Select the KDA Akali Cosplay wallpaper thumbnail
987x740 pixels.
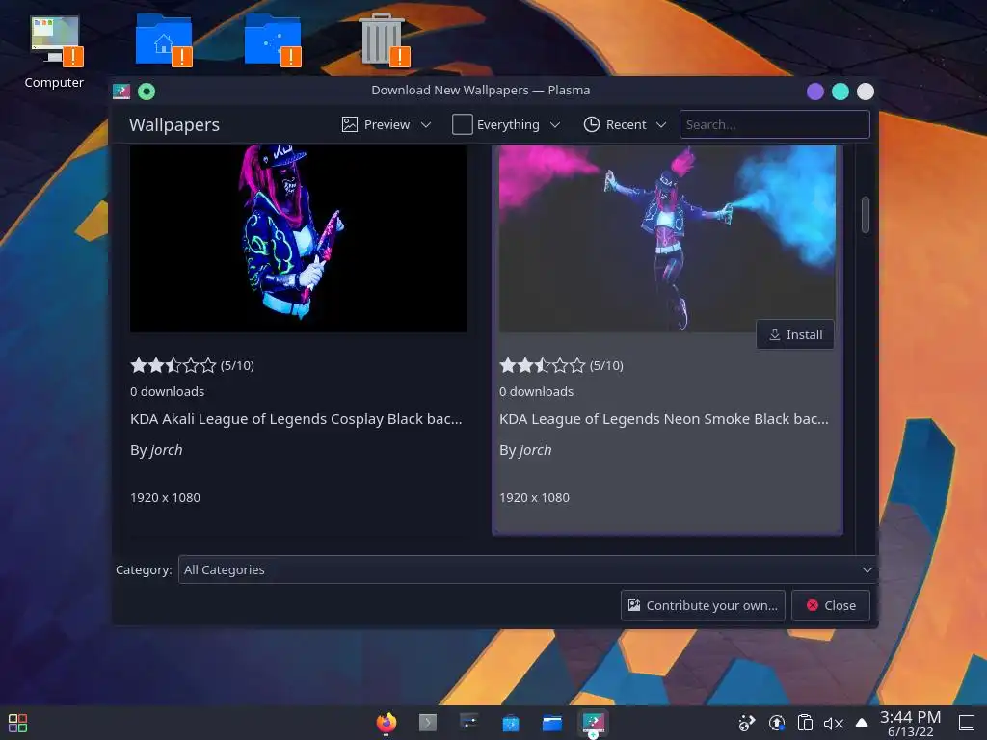299,239
